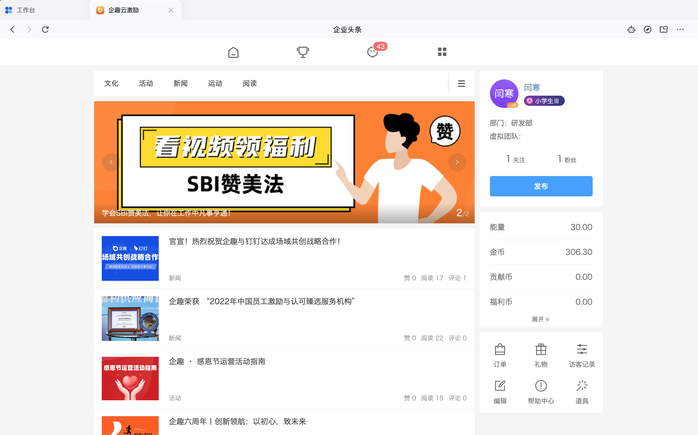Select the 企趣云激励 window tab
This screenshot has width=698, height=435.
tap(136, 10)
